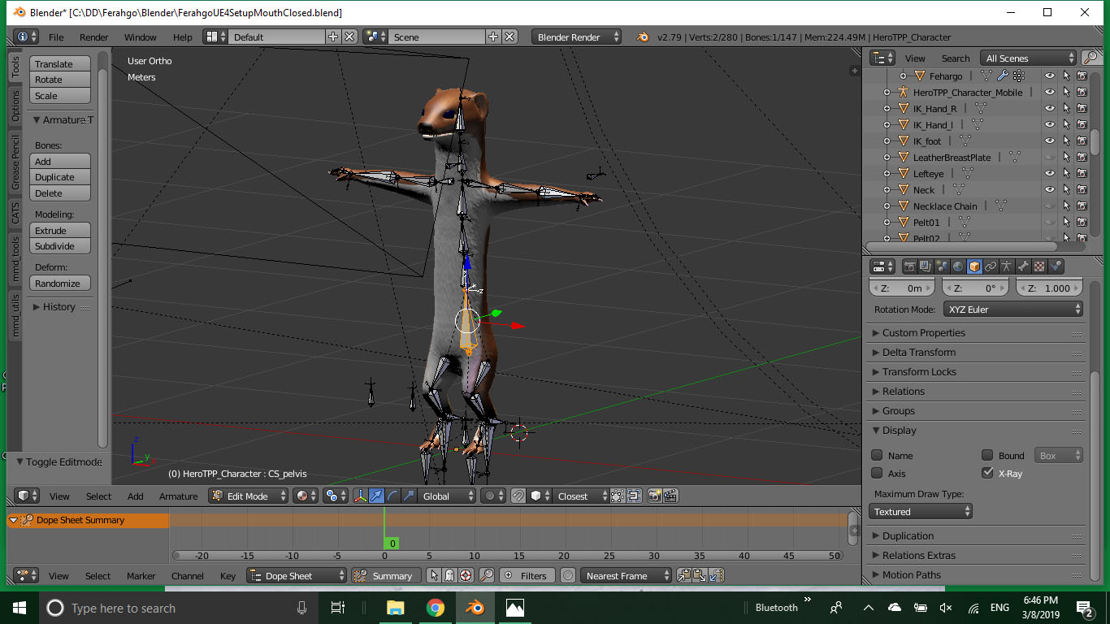1110x624 pixels.
Task: Open the Blender app in the taskbar
Action: pyautogui.click(x=474, y=608)
